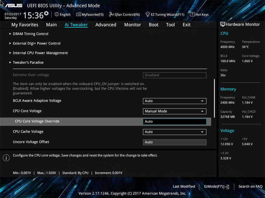Click the CPU Core Voltage Override field
The height and width of the screenshot is (198, 265).
tap(174, 122)
